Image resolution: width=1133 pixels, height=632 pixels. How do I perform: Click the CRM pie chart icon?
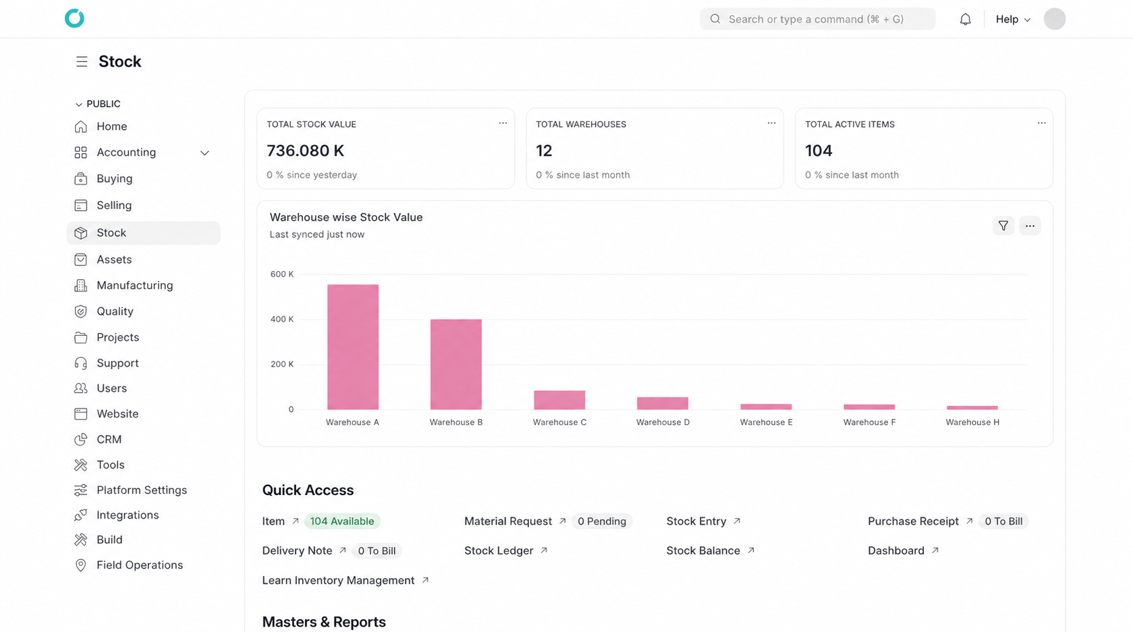81,439
